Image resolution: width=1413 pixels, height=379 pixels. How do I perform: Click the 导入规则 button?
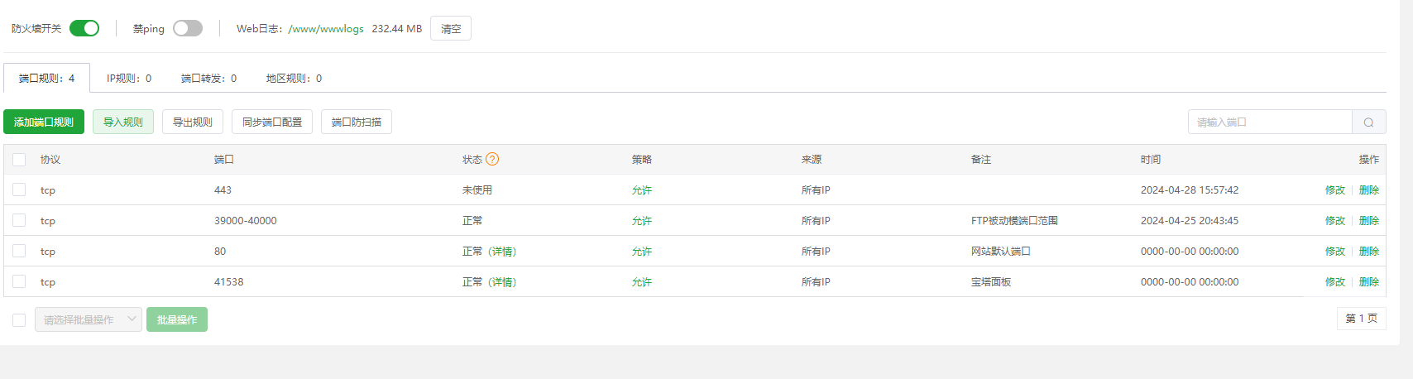(123, 122)
